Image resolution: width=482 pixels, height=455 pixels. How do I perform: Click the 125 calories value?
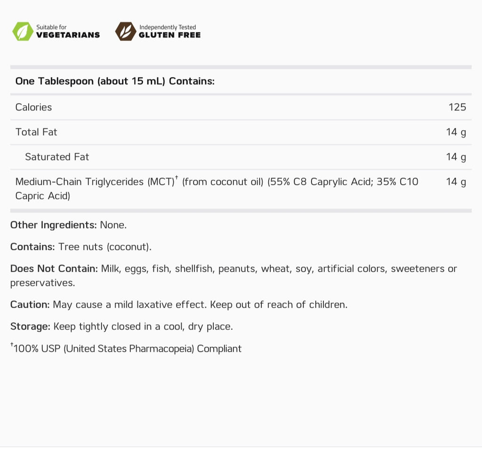457,107
